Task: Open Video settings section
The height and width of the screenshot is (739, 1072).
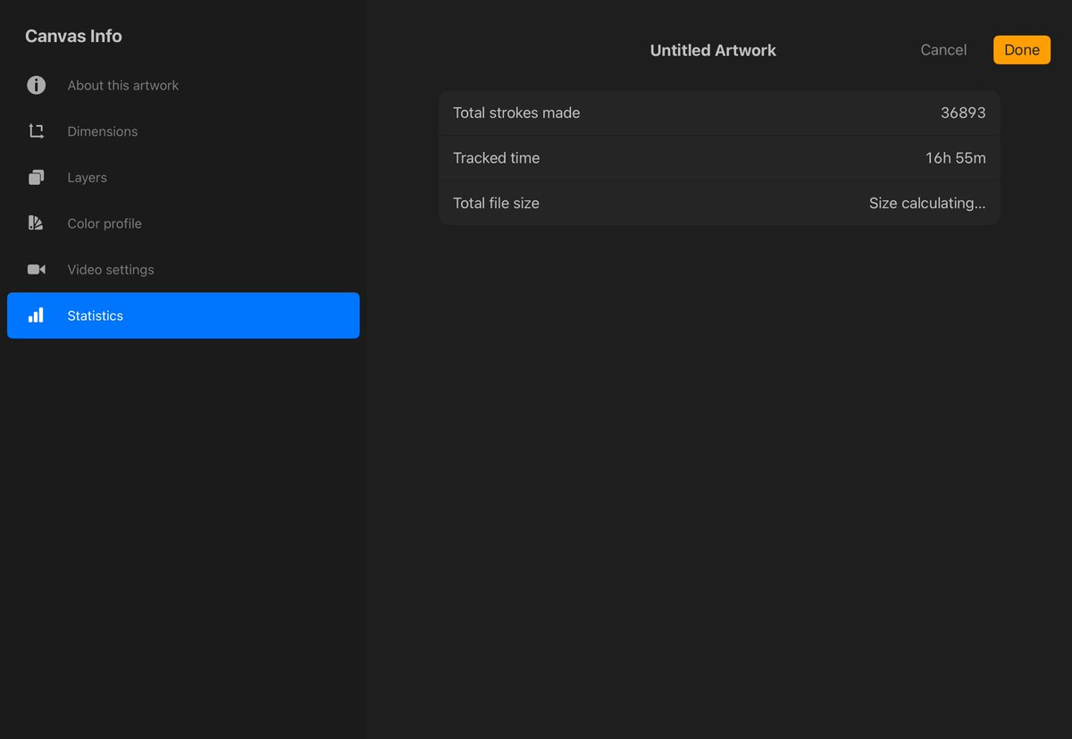Action: 183,270
